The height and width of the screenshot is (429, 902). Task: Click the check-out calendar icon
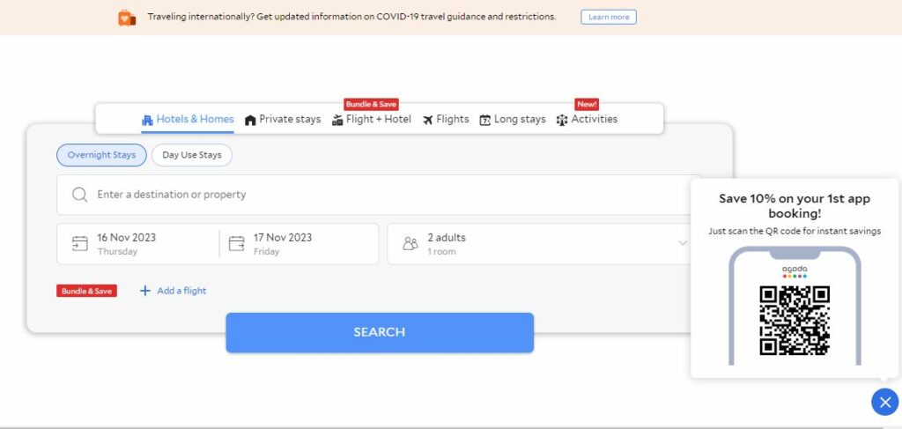(x=236, y=244)
